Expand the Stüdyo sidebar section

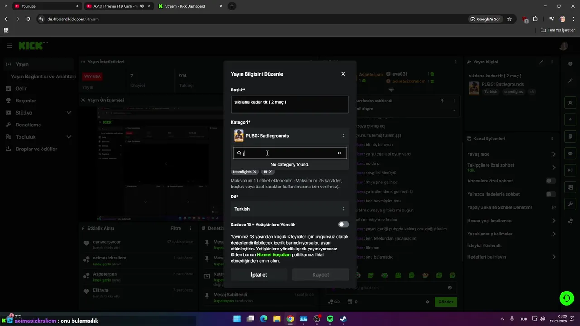click(x=69, y=112)
